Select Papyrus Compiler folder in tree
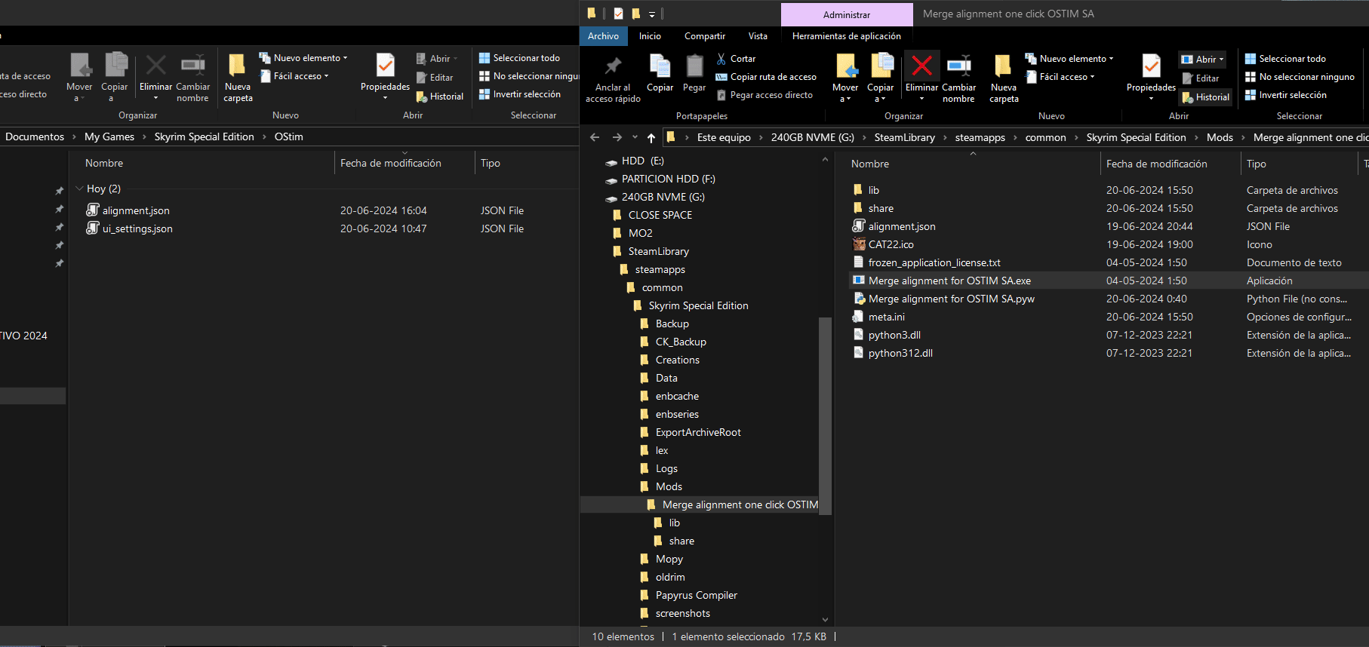This screenshot has height=647, width=1369. click(696, 595)
